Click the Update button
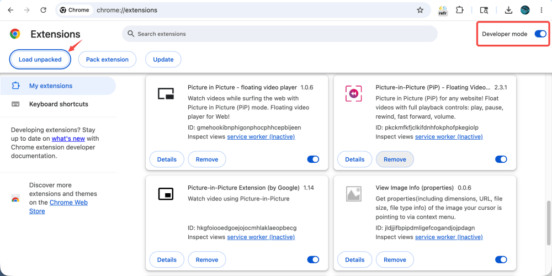552x276 pixels. pos(163,60)
